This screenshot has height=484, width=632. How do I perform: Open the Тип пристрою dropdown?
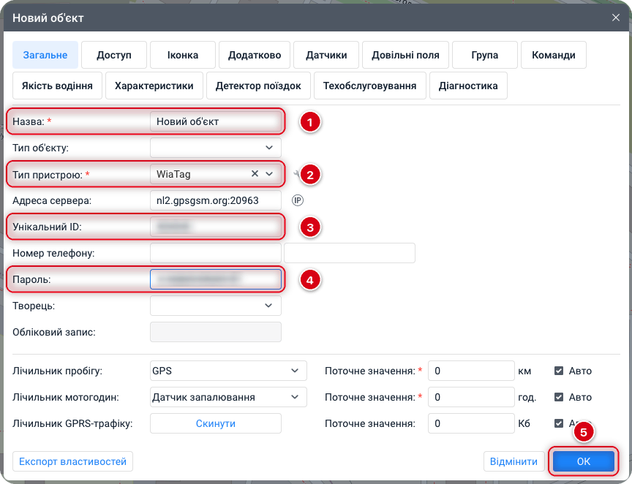pyautogui.click(x=269, y=174)
